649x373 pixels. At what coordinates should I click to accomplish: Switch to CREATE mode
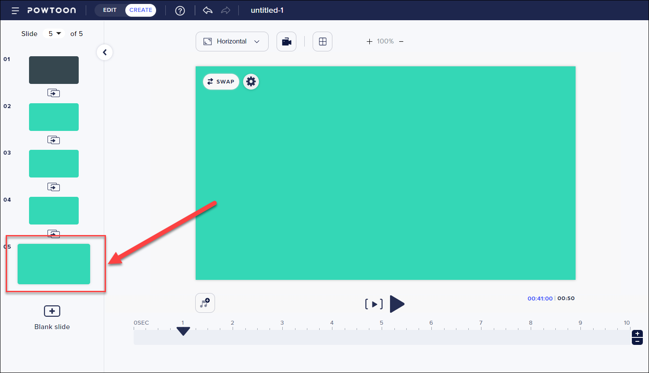(x=141, y=10)
